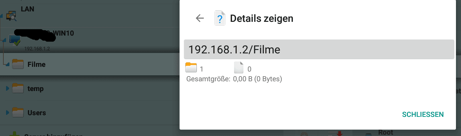
Task: Click the Filme folder icon
Action: point(18,64)
